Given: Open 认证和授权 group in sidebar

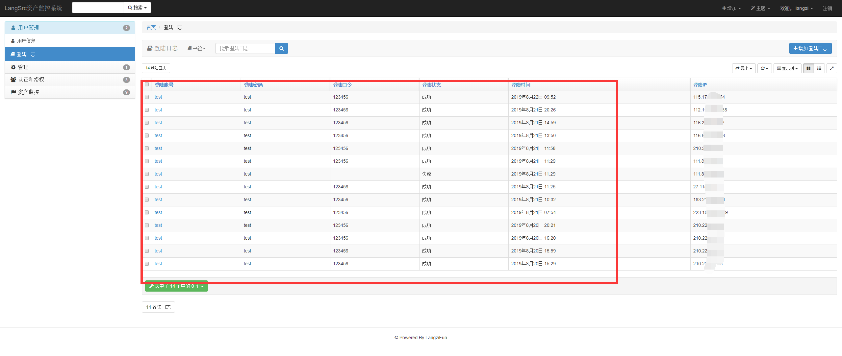Looking at the screenshot, I should click(x=31, y=80).
